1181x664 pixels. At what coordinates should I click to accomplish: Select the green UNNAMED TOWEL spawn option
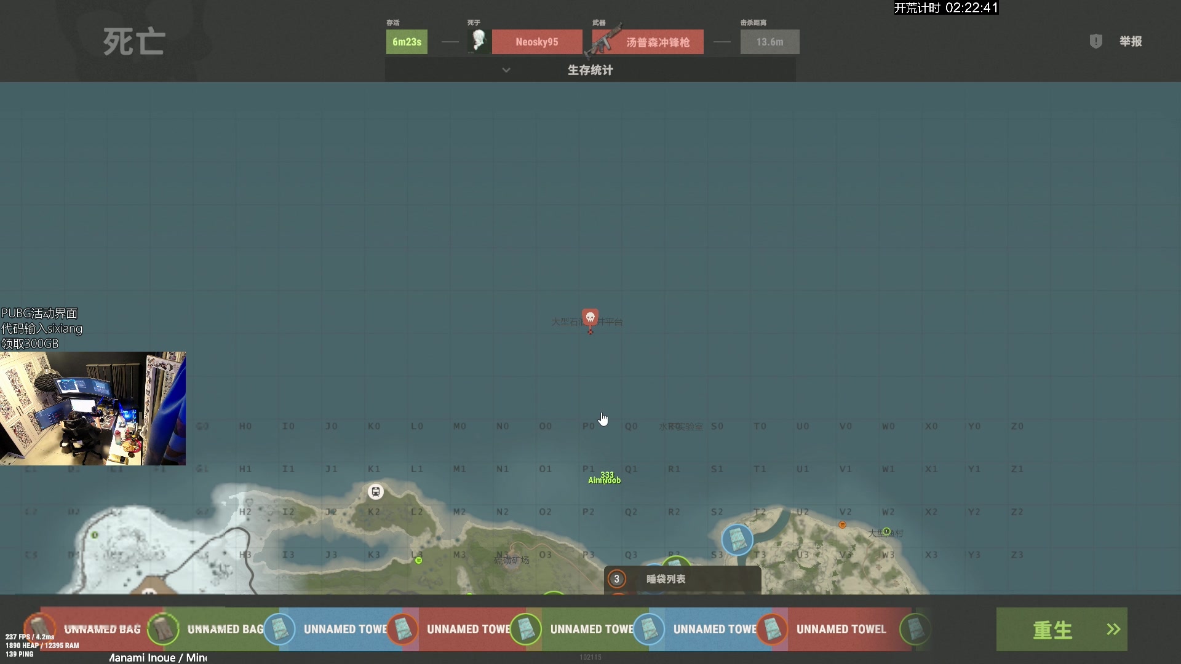click(x=590, y=629)
